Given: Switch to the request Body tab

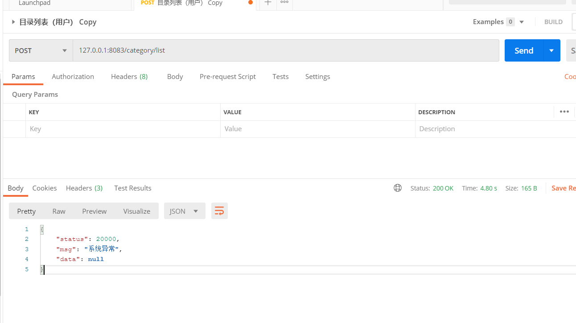Looking at the screenshot, I should 175,77.
